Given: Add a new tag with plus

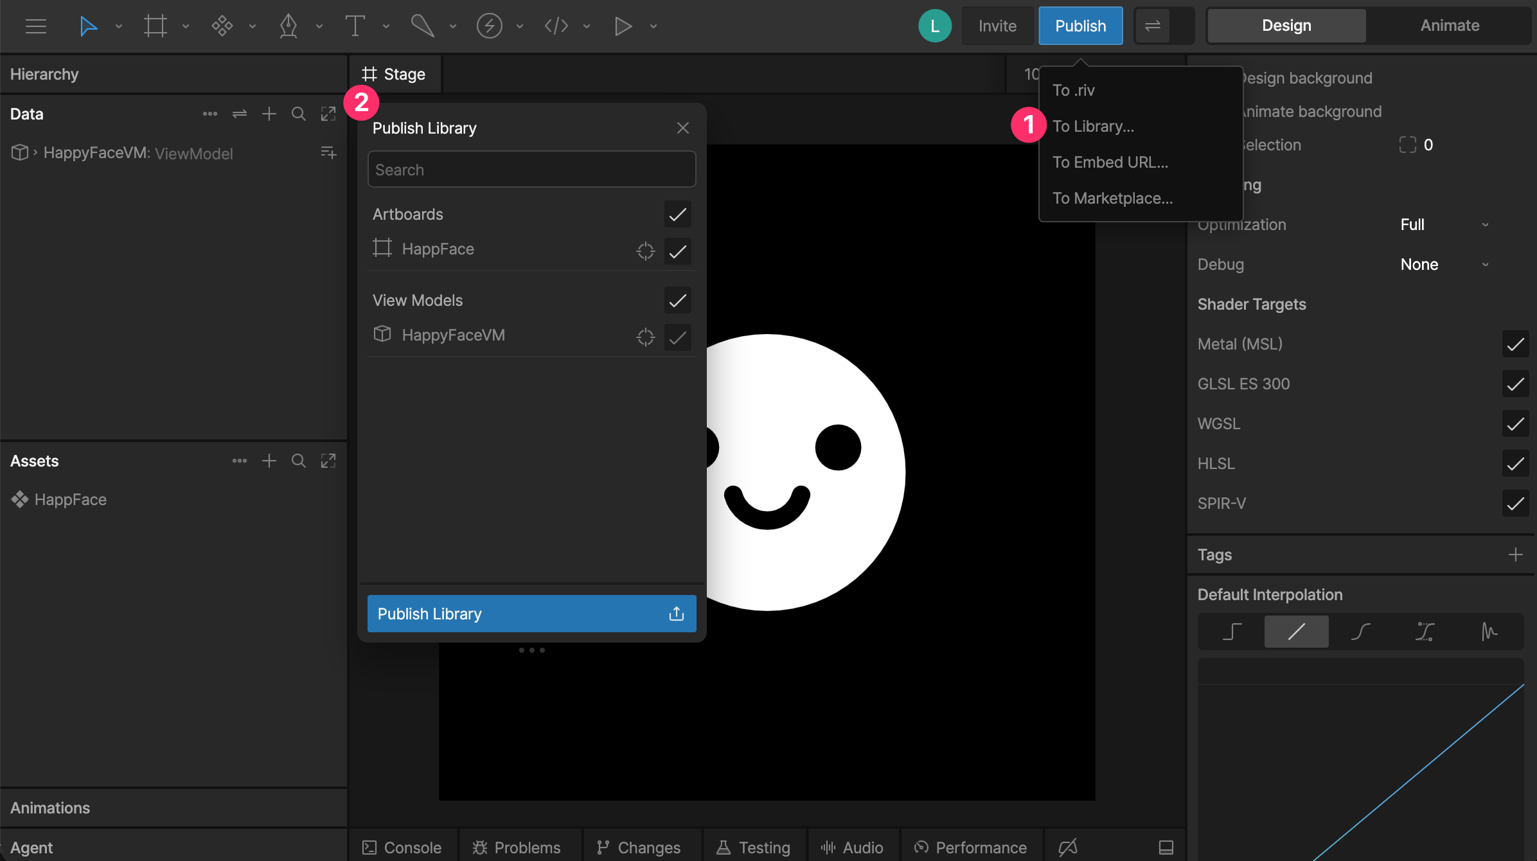Looking at the screenshot, I should (1515, 555).
